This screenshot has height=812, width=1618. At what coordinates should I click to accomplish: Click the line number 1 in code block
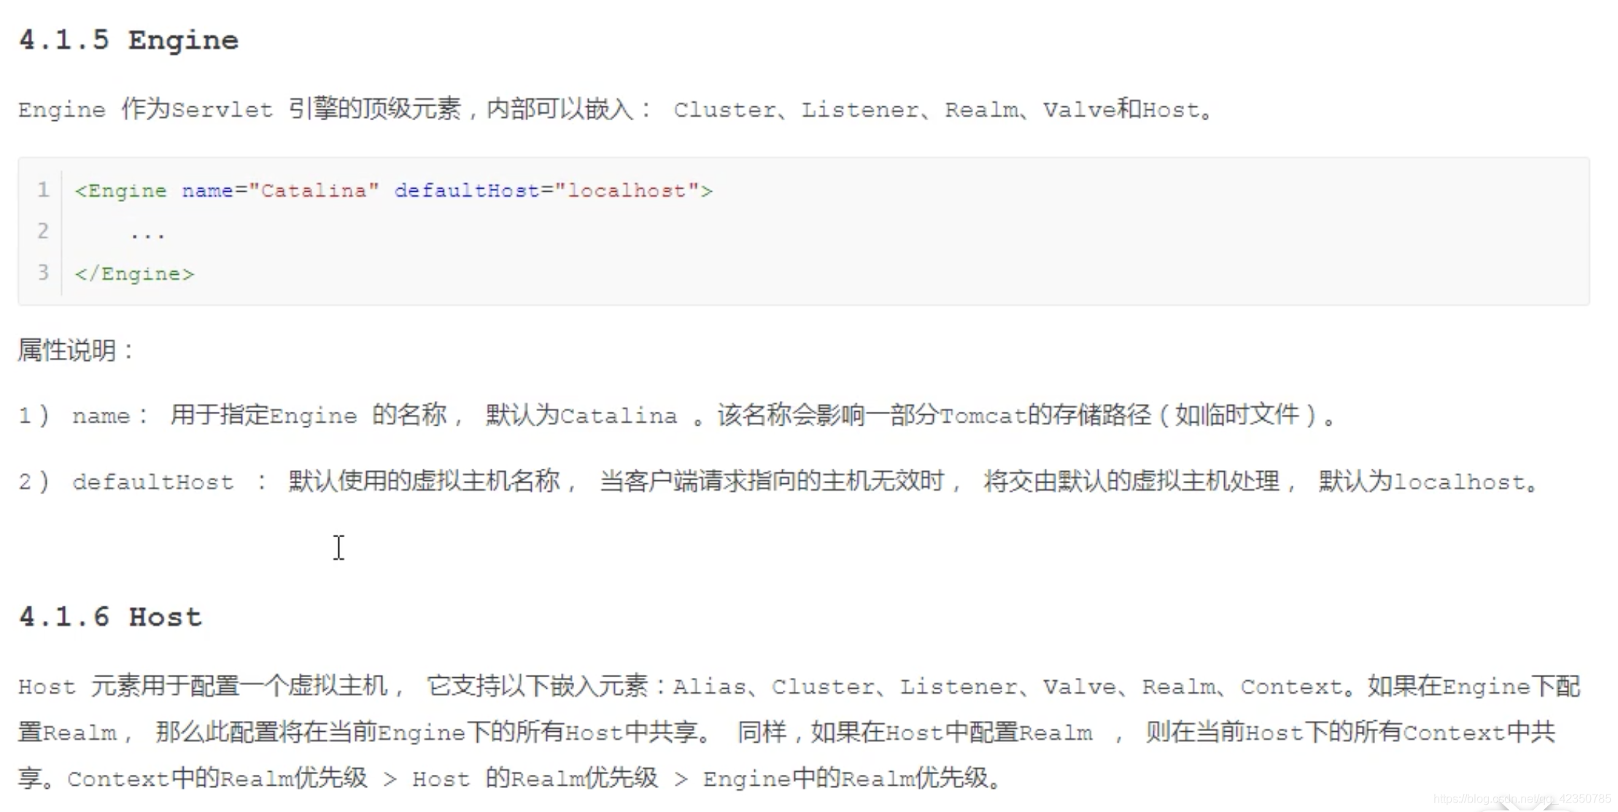(43, 190)
